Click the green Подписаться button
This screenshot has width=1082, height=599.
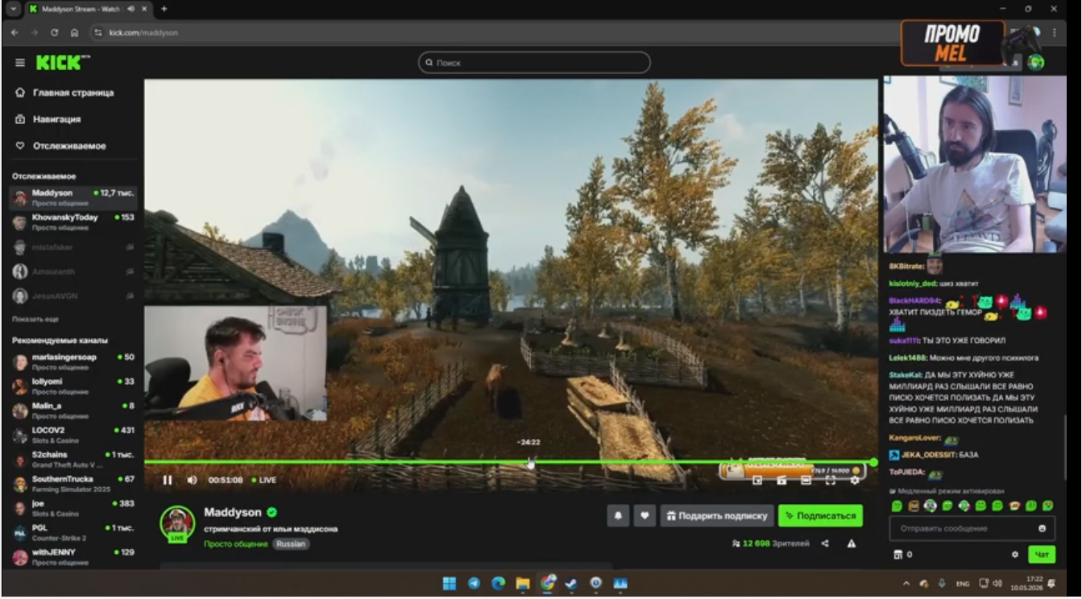point(820,516)
